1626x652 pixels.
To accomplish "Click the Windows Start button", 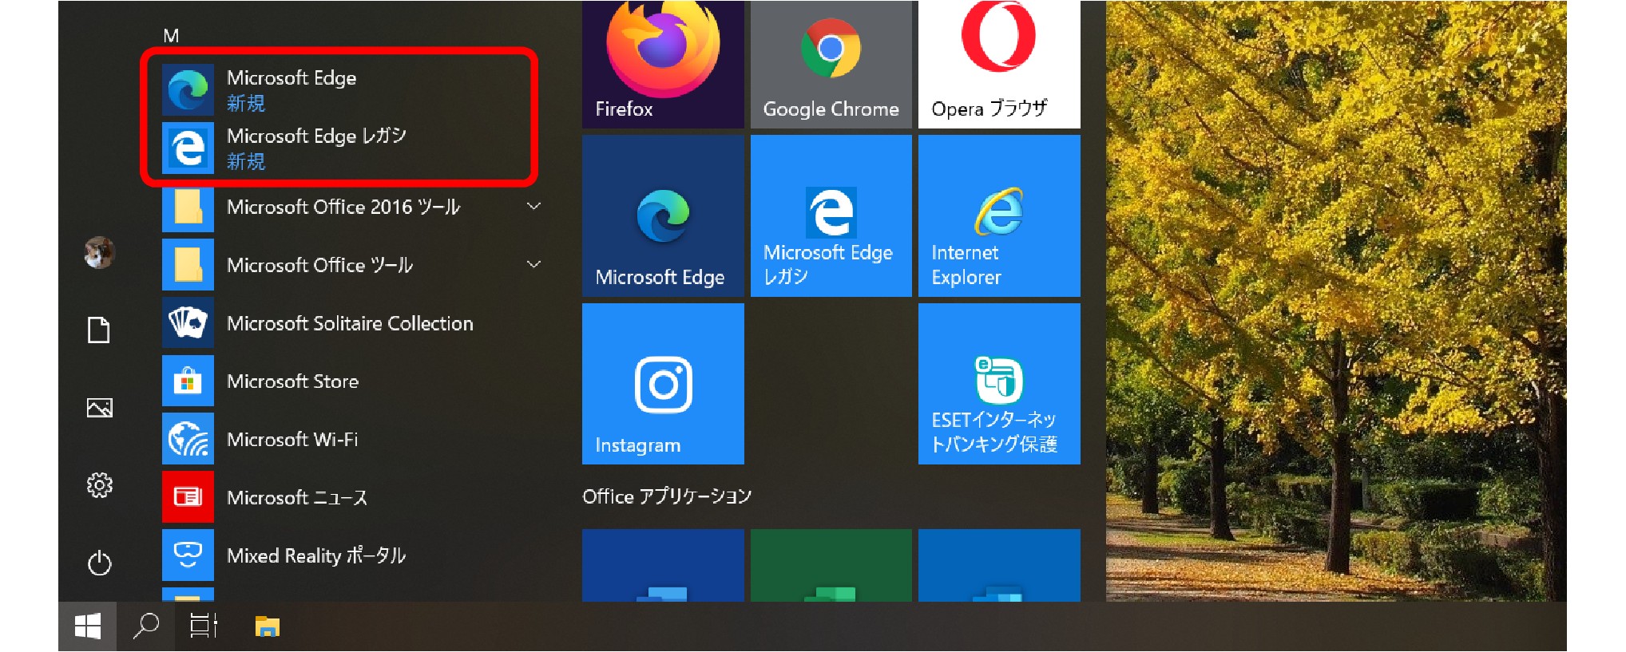I will (x=87, y=626).
